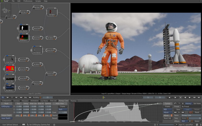
Task: Click the home icon beside History
Action: [x=183, y=103]
